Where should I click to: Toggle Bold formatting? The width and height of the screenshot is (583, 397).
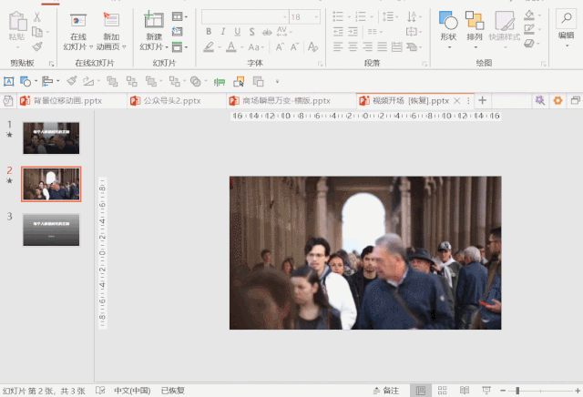(x=208, y=31)
